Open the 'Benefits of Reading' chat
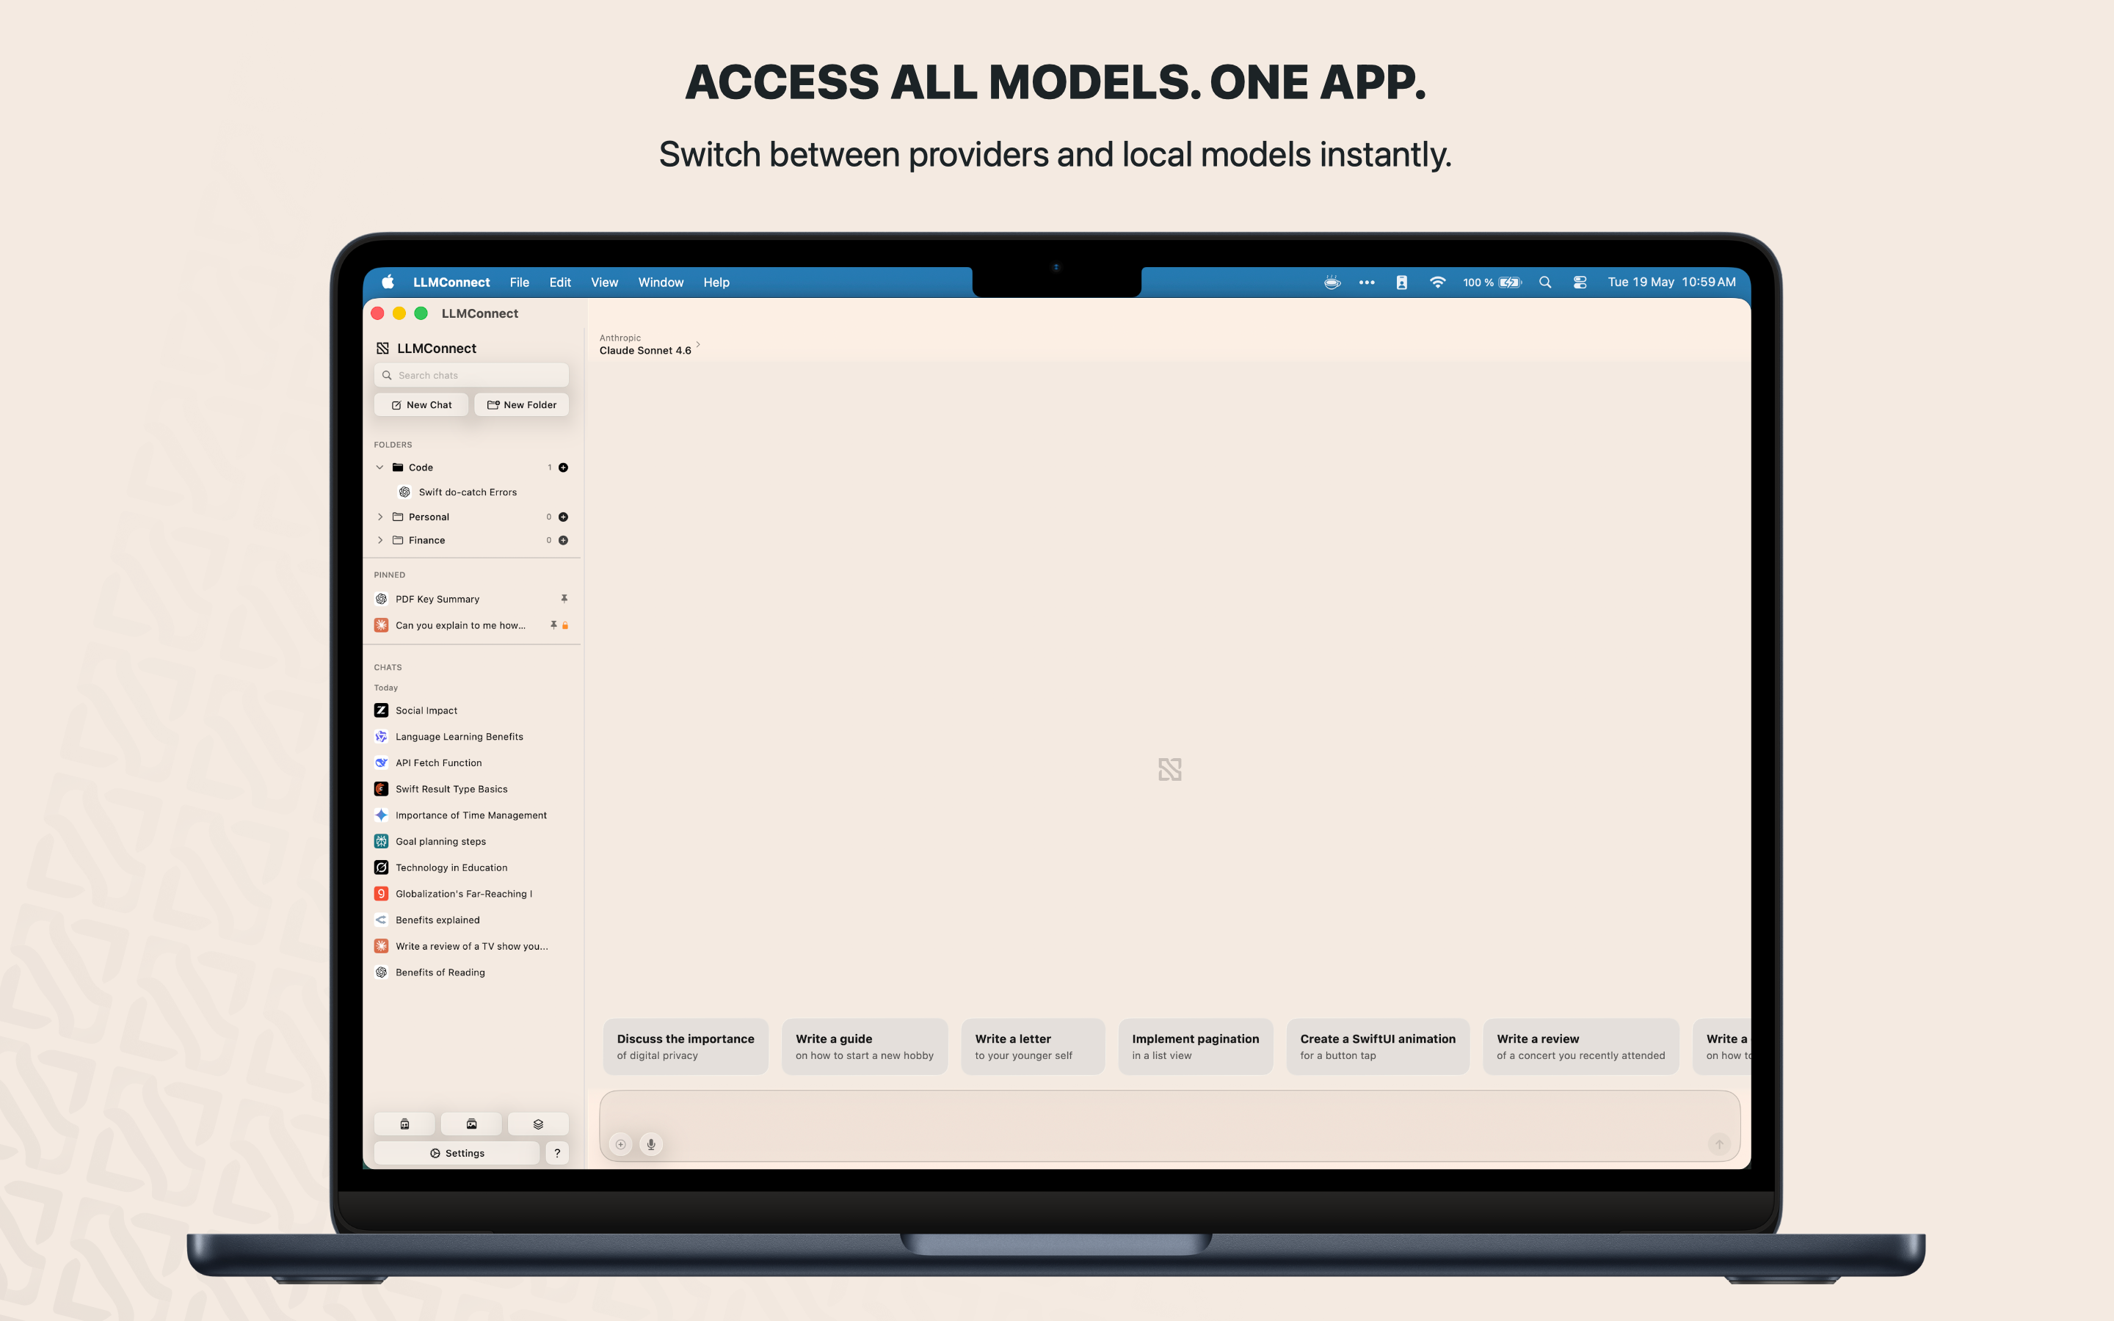This screenshot has width=2114, height=1321. point(472,972)
